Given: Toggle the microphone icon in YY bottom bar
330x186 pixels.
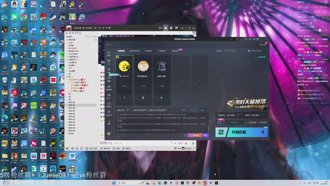Looking at the screenshot, I should (x=77, y=148).
